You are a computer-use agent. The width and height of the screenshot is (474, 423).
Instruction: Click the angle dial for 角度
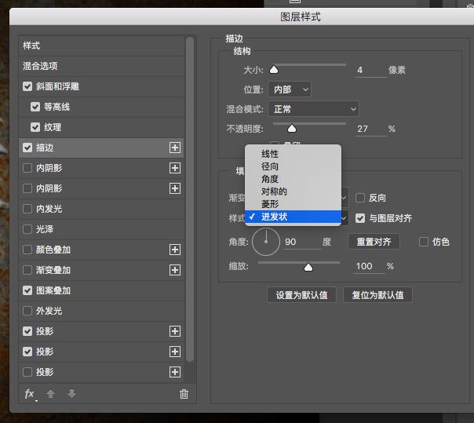click(266, 242)
